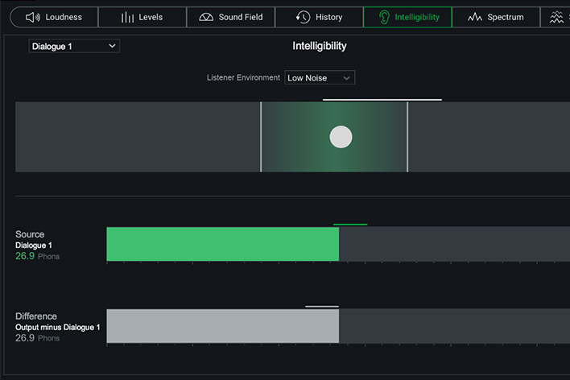
Task: Click the History clock icon
Action: tap(304, 17)
